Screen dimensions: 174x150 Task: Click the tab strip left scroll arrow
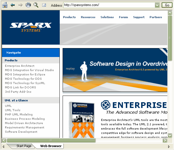pyautogui.click(x=3, y=147)
